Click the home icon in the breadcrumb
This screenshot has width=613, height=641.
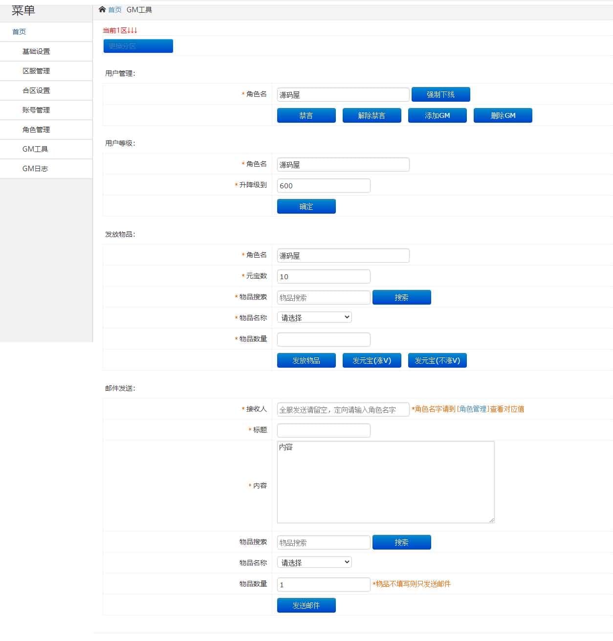click(102, 9)
